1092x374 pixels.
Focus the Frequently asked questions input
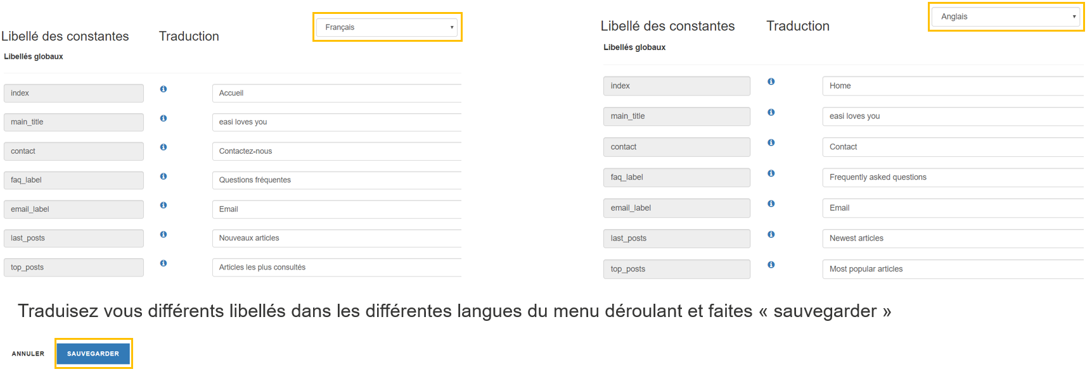952,177
